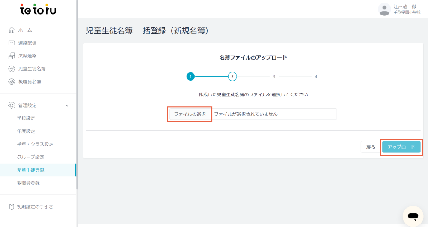This screenshot has width=428, height=227.
Task: Click the 戻る button
Action: (370, 147)
